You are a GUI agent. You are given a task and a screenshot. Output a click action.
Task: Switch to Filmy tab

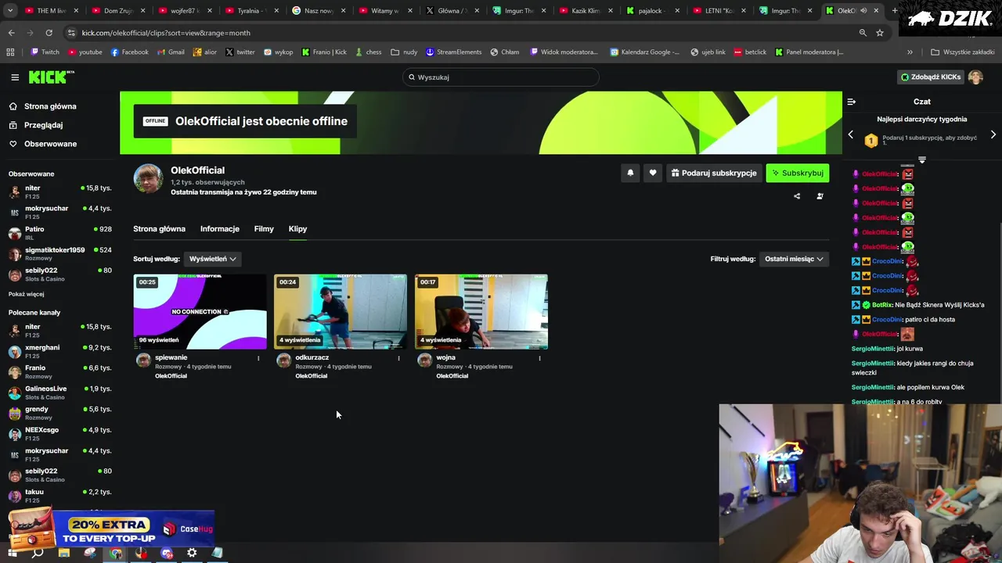point(264,229)
